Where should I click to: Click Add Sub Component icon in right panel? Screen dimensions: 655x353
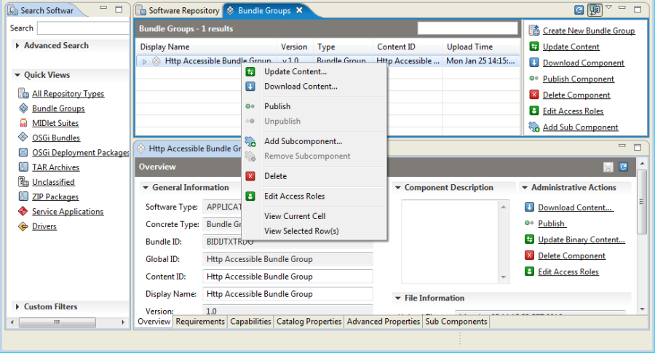534,127
